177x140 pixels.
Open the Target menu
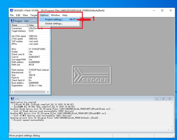pos(34,15)
